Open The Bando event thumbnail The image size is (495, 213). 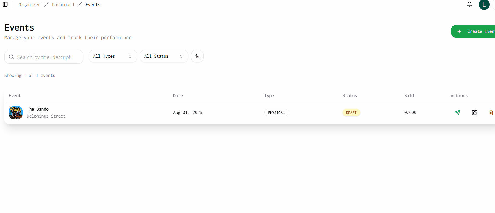pyautogui.click(x=16, y=113)
